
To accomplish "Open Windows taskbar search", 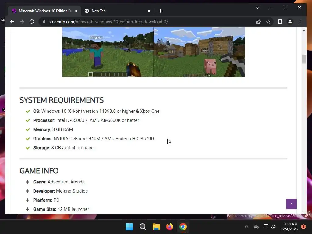I will coord(143,227).
